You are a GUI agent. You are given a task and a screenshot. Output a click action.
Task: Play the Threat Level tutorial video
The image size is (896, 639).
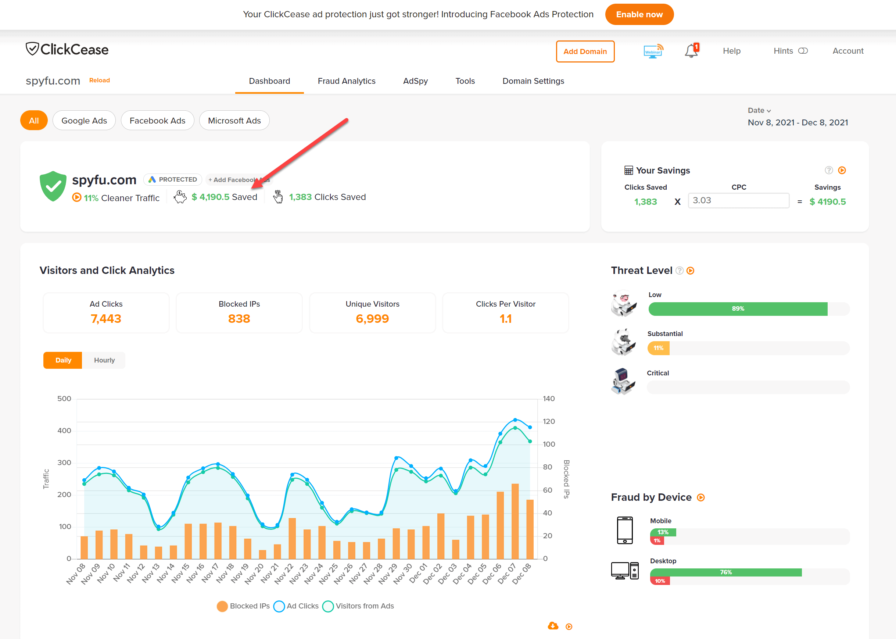point(690,271)
